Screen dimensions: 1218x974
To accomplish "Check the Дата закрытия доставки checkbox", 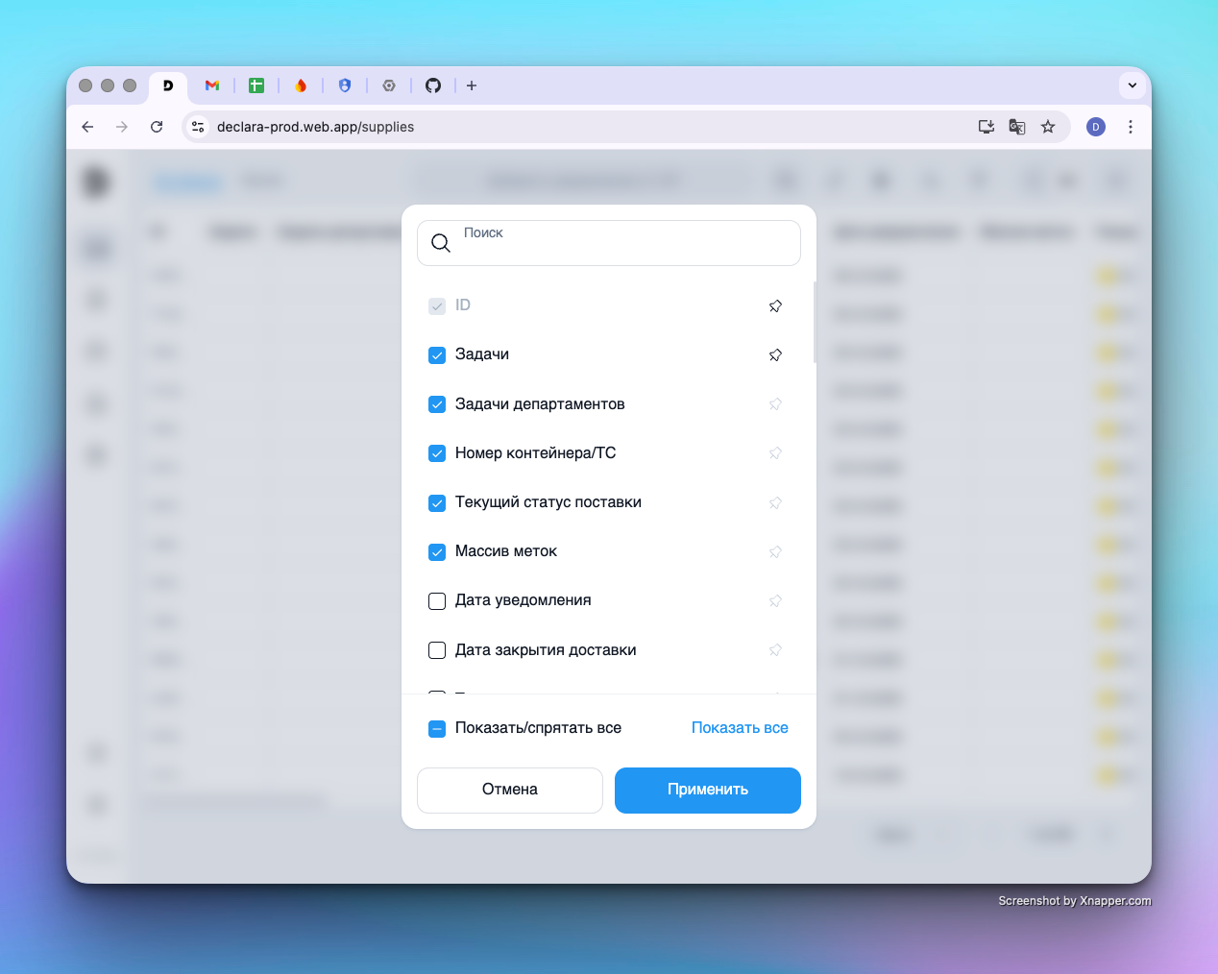I will 437,650.
